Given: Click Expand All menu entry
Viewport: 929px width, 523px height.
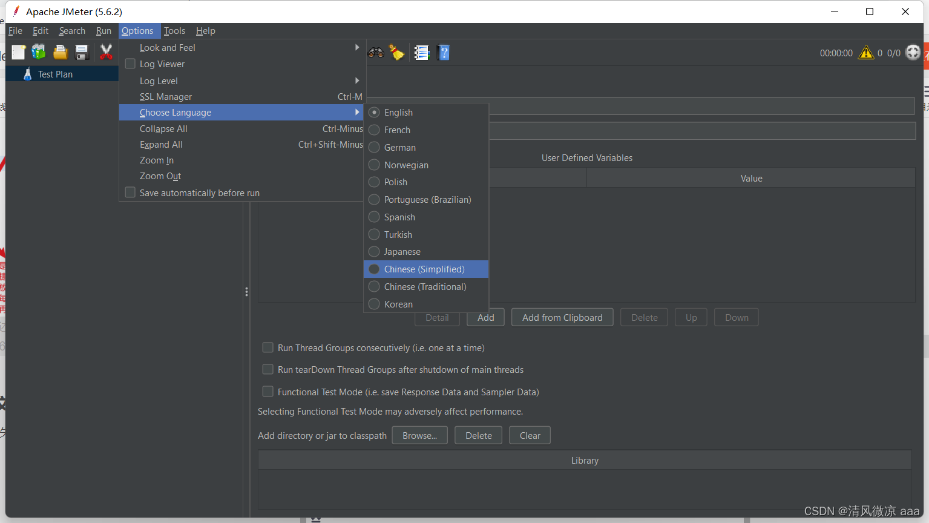Looking at the screenshot, I should (242, 145).
